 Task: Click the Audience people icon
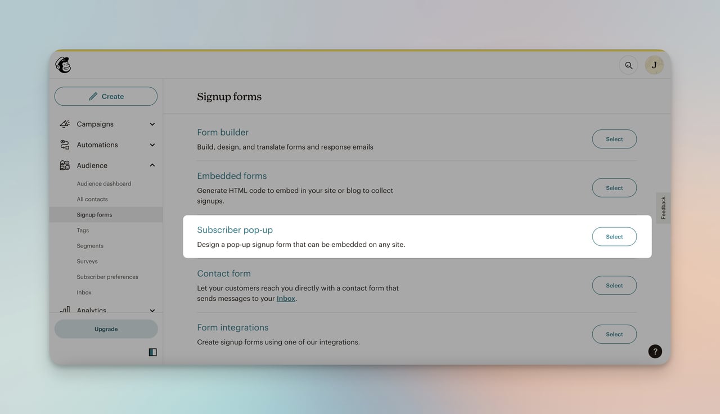pos(65,165)
